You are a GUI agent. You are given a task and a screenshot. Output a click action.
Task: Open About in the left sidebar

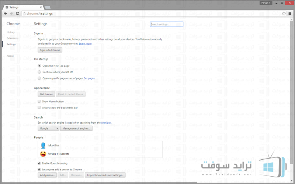10,56
